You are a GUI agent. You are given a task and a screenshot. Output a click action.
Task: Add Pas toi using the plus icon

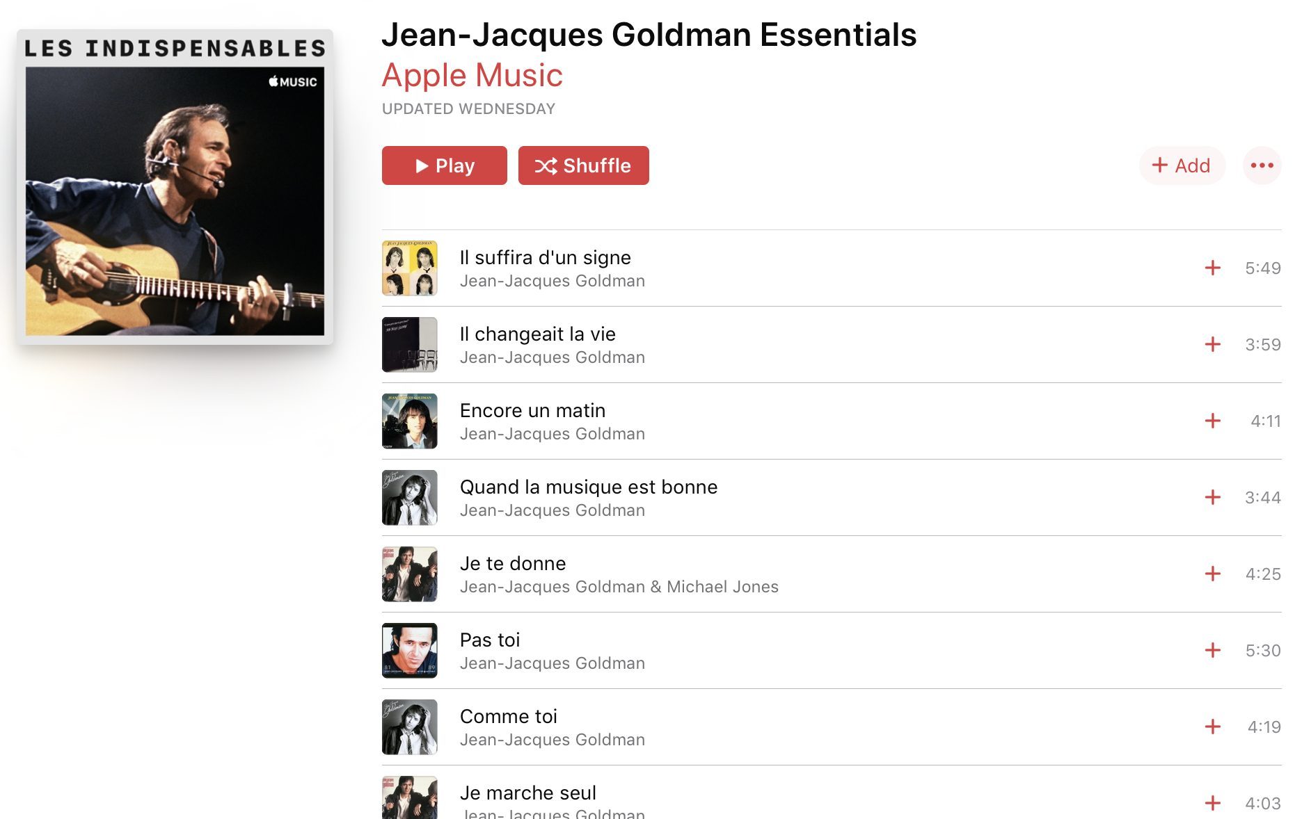tap(1212, 650)
